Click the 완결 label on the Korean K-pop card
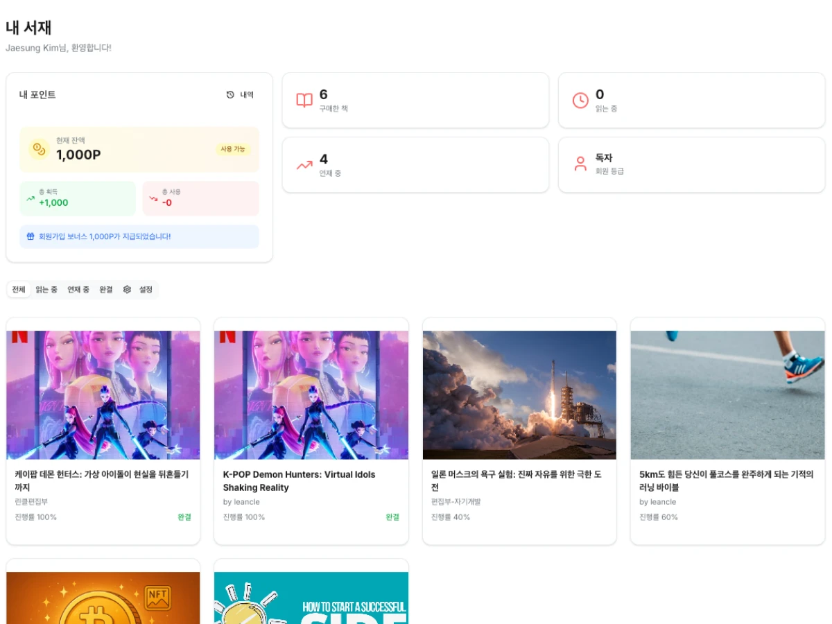Image resolution: width=832 pixels, height=624 pixels. pos(184,517)
